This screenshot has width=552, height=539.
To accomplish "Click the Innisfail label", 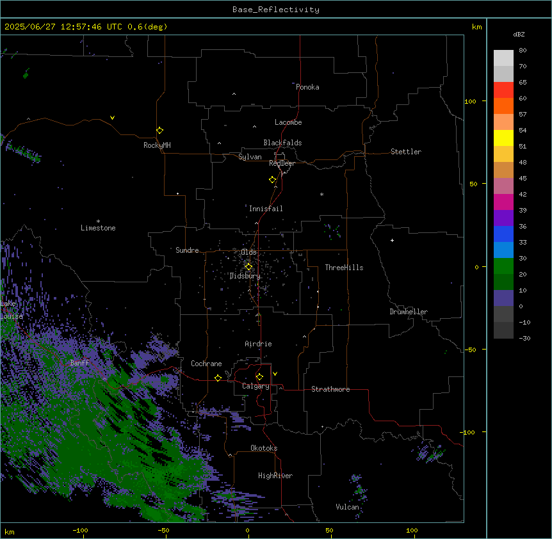I will pyautogui.click(x=266, y=209).
